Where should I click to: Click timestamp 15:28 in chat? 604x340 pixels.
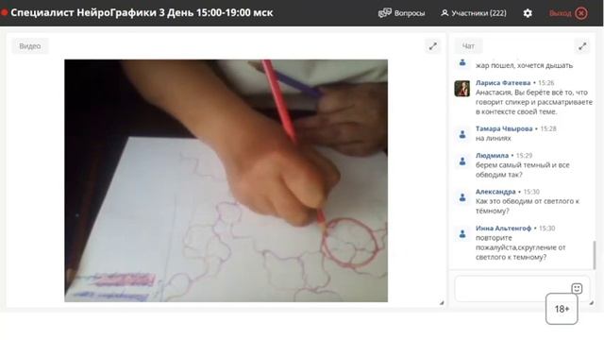tap(548, 128)
